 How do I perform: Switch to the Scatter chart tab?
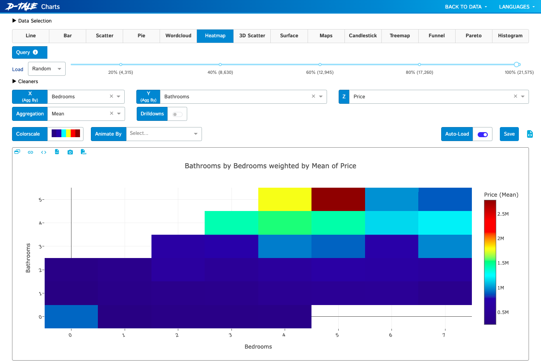point(104,36)
